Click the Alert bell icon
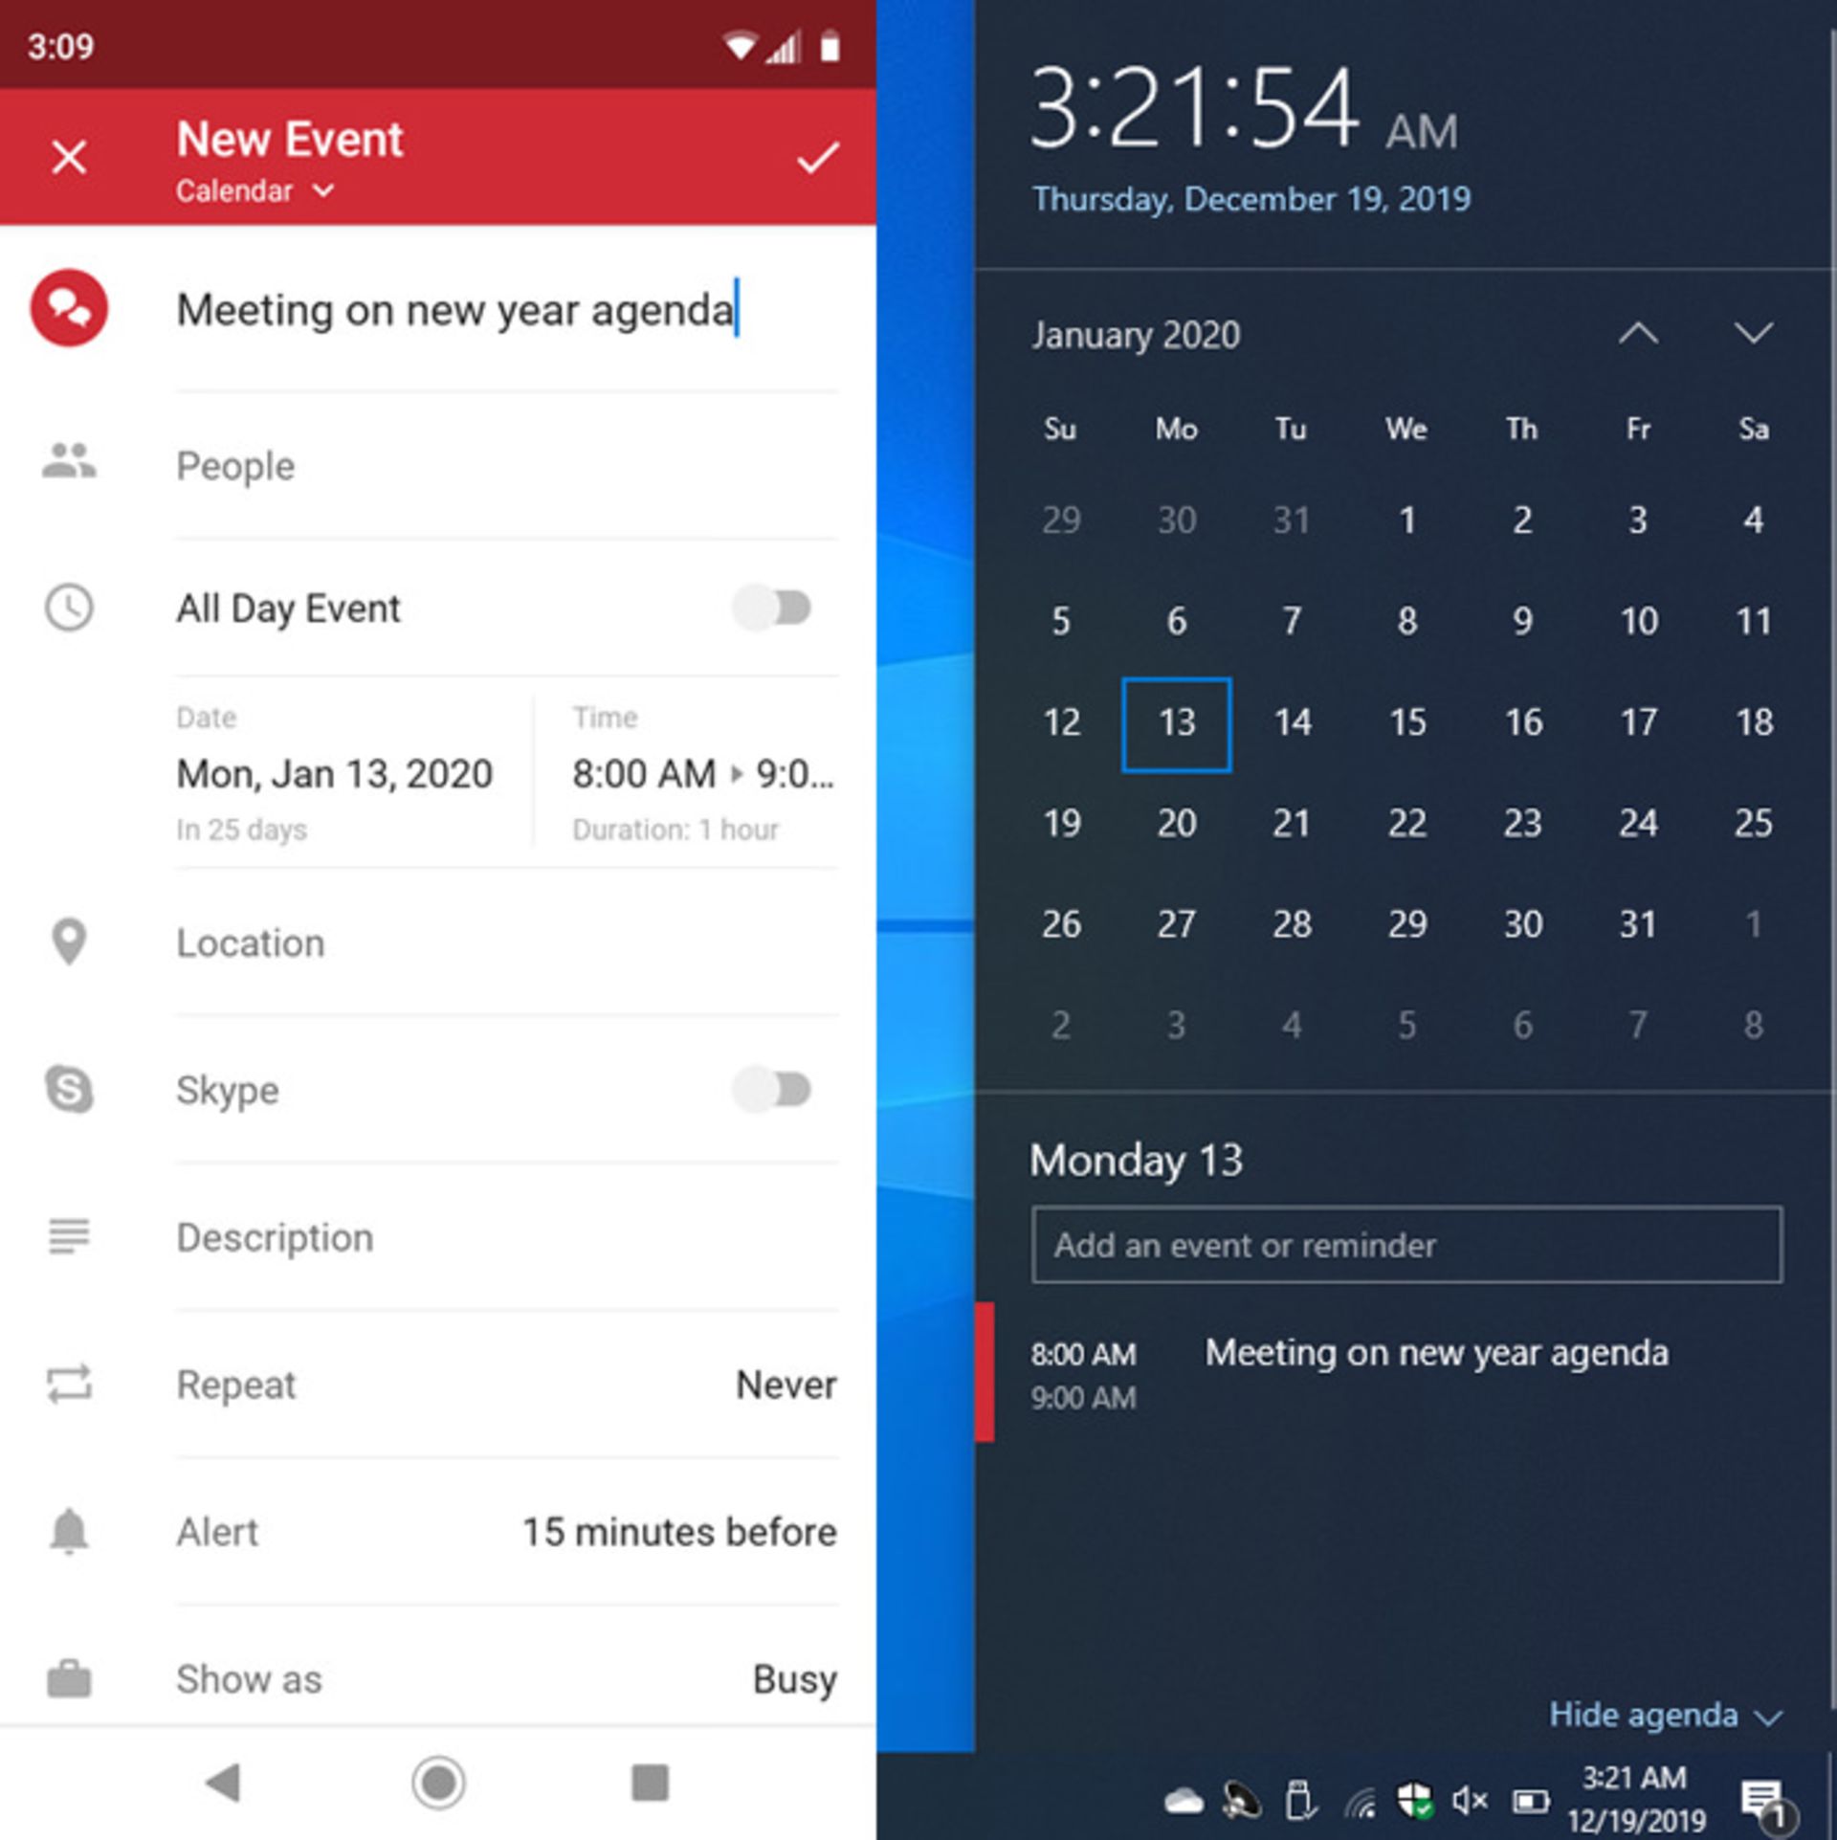This screenshot has width=1837, height=1840. tap(67, 1527)
